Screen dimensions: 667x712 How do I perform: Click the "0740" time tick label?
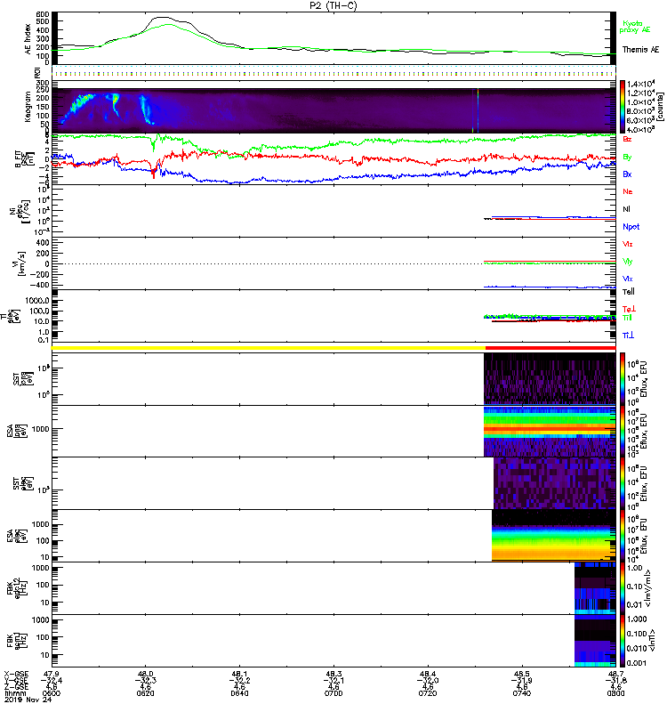(522, 693)
